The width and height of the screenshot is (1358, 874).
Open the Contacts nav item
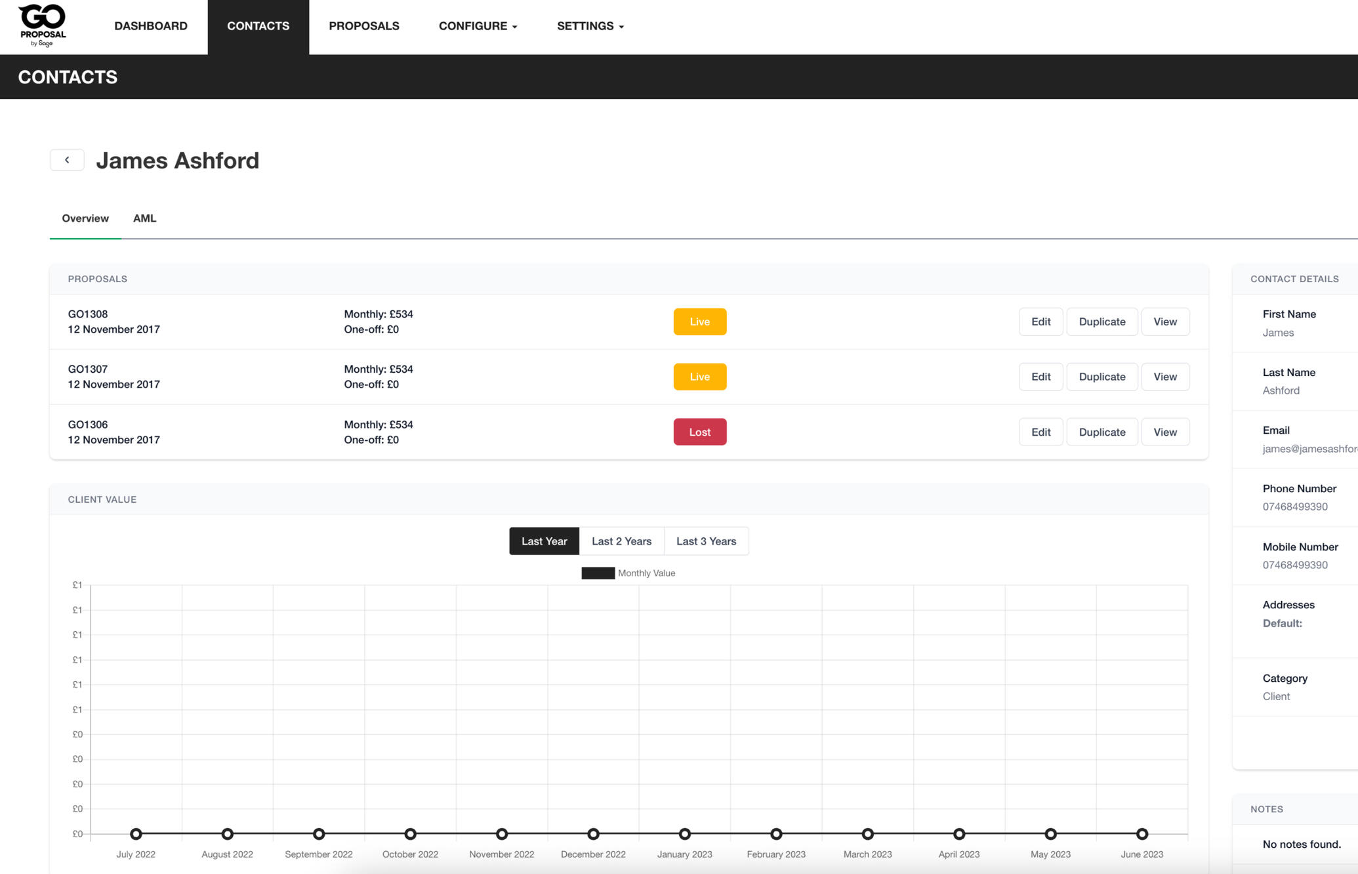click(258, 26)
